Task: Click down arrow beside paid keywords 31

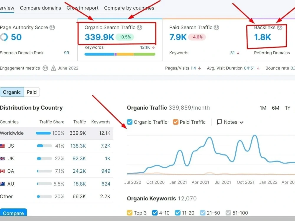Action: point(238,53)
